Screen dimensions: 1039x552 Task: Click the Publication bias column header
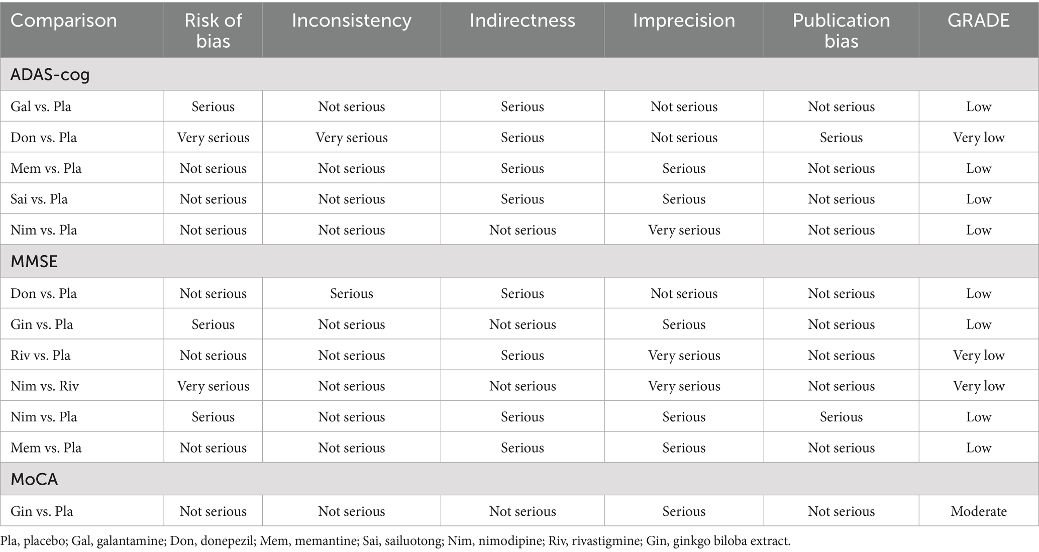click(x=841, y=30)
